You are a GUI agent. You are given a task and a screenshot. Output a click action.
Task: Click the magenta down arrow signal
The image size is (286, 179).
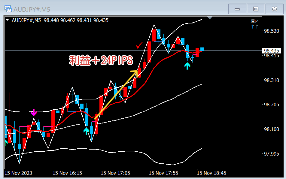point(34,112)
